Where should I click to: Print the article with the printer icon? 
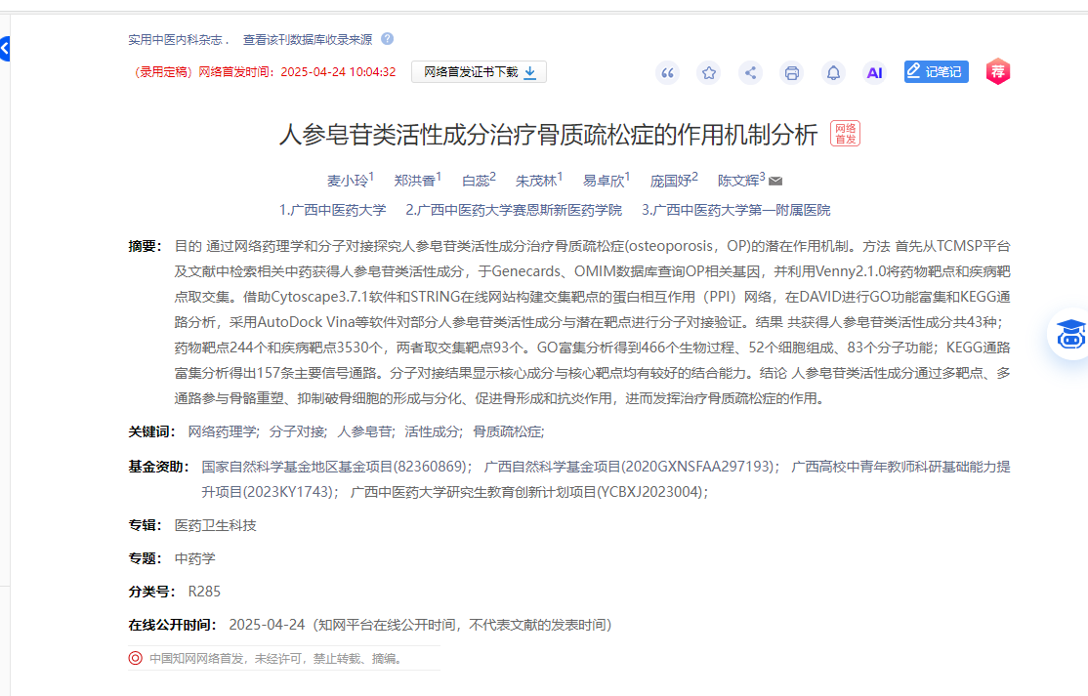[791, 72]
